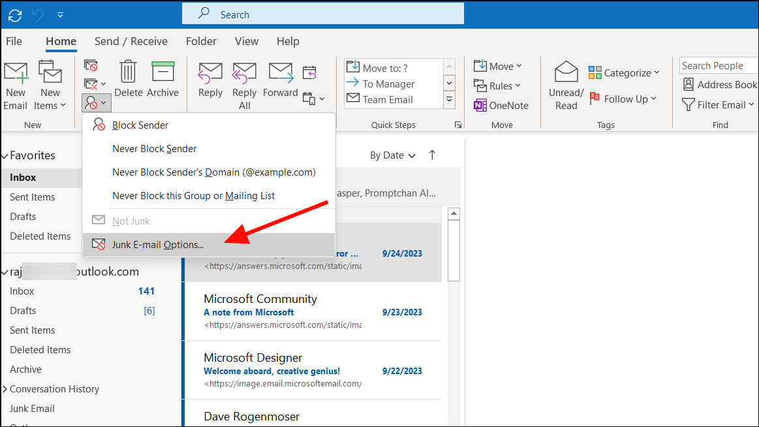Image resolution: width=759 pixels, height=427 pixels.
Task: Choose Block Sender from the Junk menu
Action: click(x=209, y=125)
